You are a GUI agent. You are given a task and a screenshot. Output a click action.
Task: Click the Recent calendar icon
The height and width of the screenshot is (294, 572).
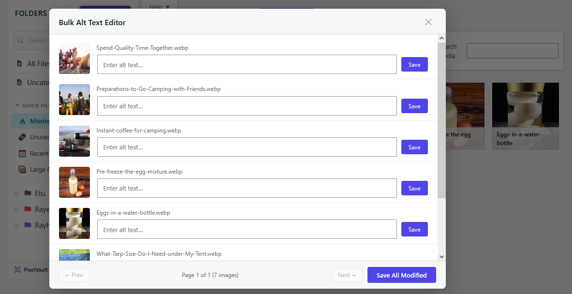(22, 153)
